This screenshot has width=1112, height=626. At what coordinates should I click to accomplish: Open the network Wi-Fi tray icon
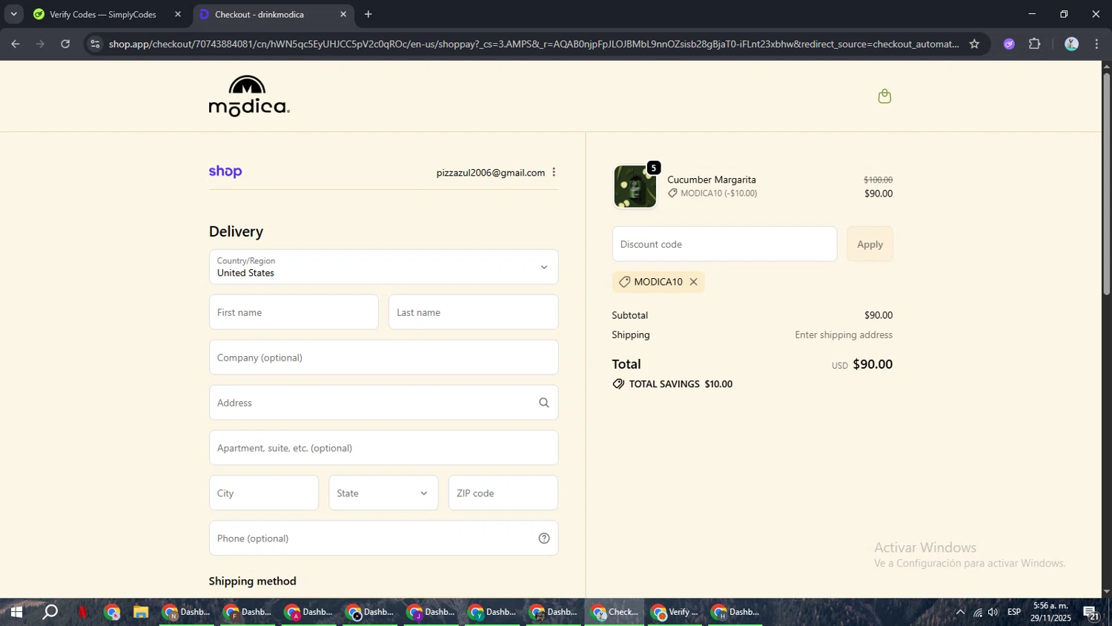(978, 613)
